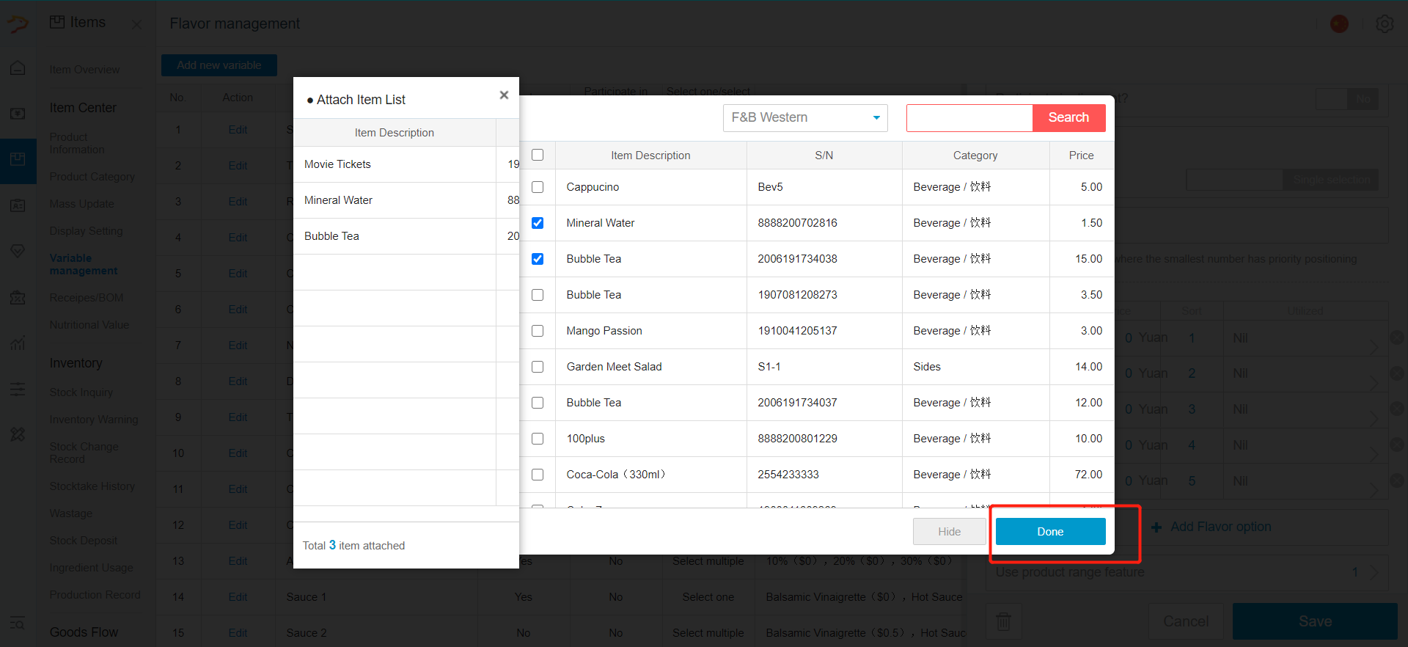
Task: Click the trash delete icon
Action: tap(1003, 621)
